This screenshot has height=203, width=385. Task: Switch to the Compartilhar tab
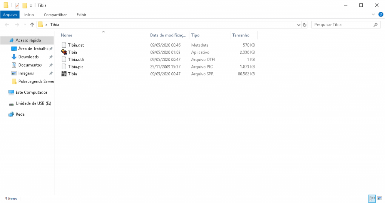click(55, 15)
